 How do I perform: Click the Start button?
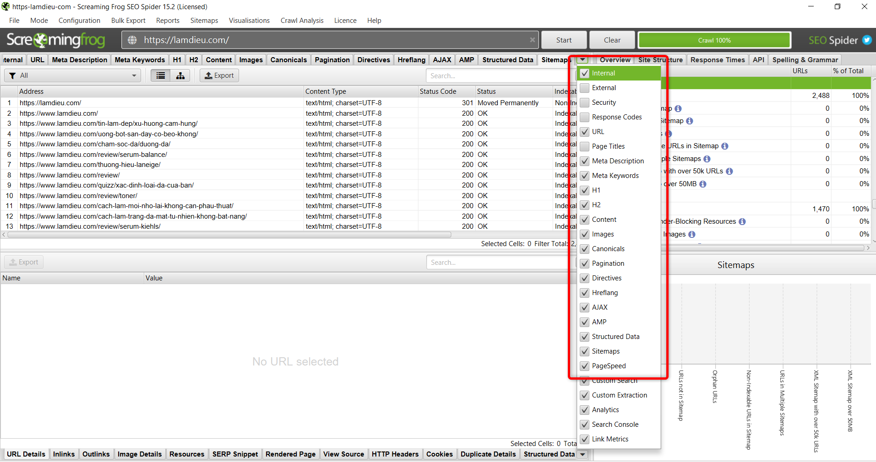pyautogui.click(x=564, y=40)
